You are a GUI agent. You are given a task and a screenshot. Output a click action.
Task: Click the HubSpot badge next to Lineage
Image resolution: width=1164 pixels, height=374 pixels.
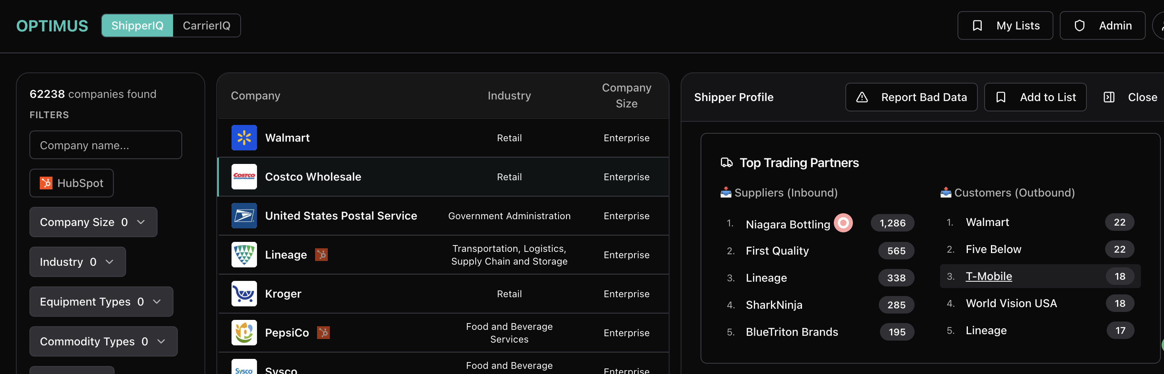click(322, 255)
